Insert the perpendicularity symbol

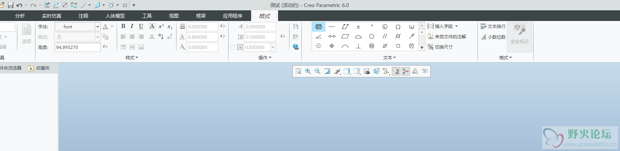[x=358, y=46]
